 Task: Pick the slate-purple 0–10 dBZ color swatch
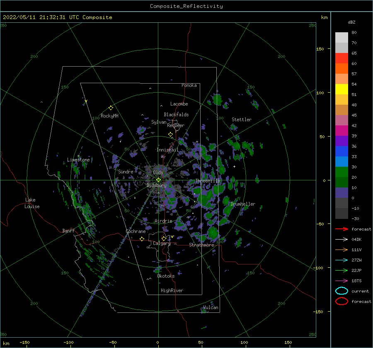[x=342, y=193]
